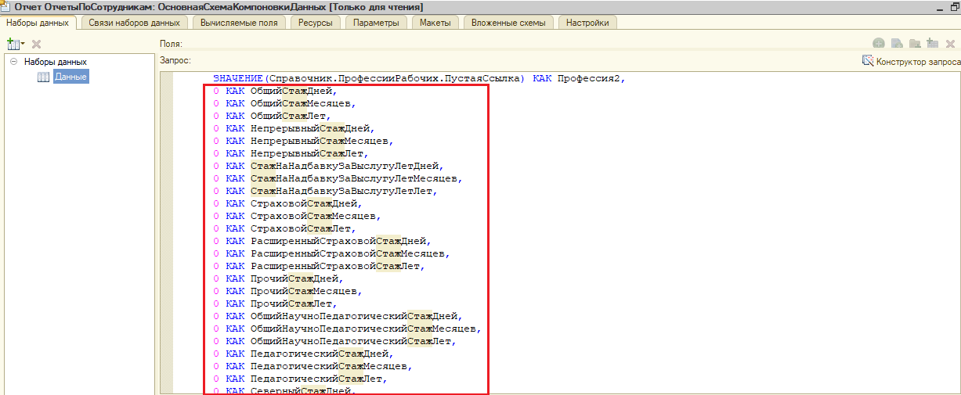This screenshot has height=395, width=961.
Task: Click СтажНаНадбавкуЗаВыслугуЛетДней line
Action: coord(327,166)
